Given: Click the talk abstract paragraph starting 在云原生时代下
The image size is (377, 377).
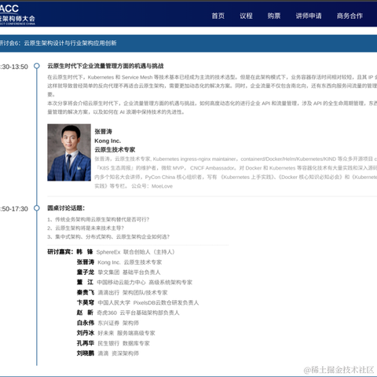Looking at the screenshot, I should (x=212, y=86).
